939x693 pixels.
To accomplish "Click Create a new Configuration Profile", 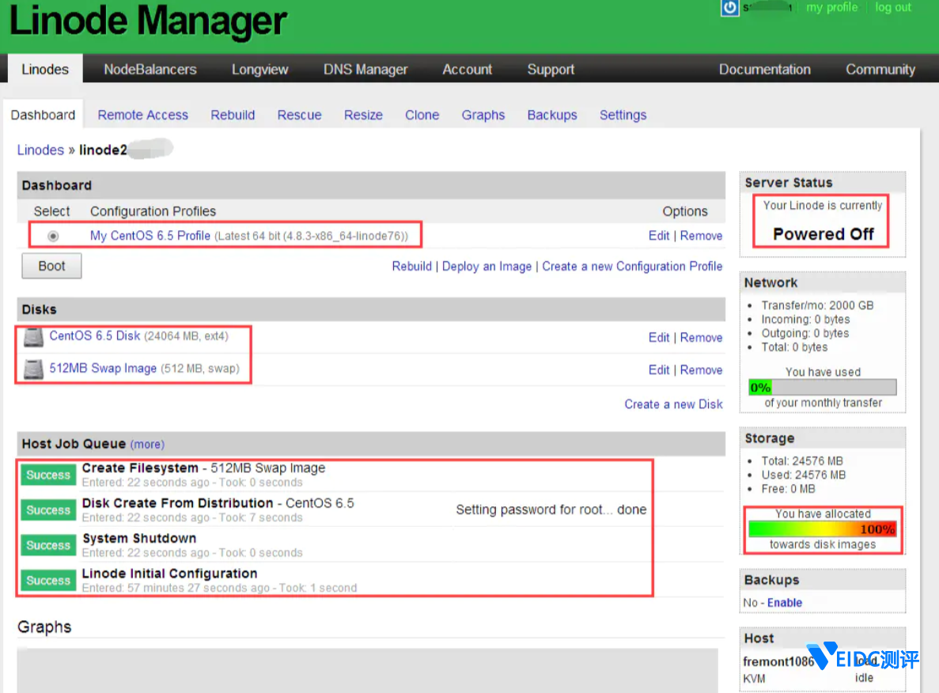I will click(x=632, y=267).
